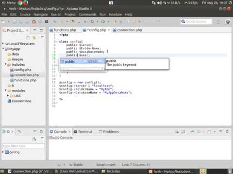233x174 pixels.
Task: Minimize the Console panel
Action: [x=221, y=131]
